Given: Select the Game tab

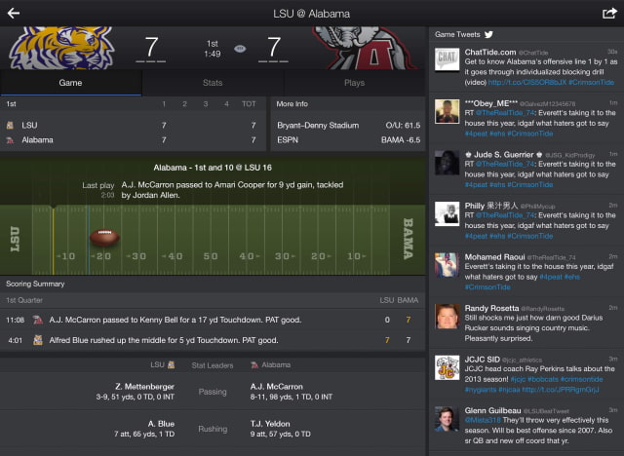Looking at the screenshot, I should tap(70, 83).
